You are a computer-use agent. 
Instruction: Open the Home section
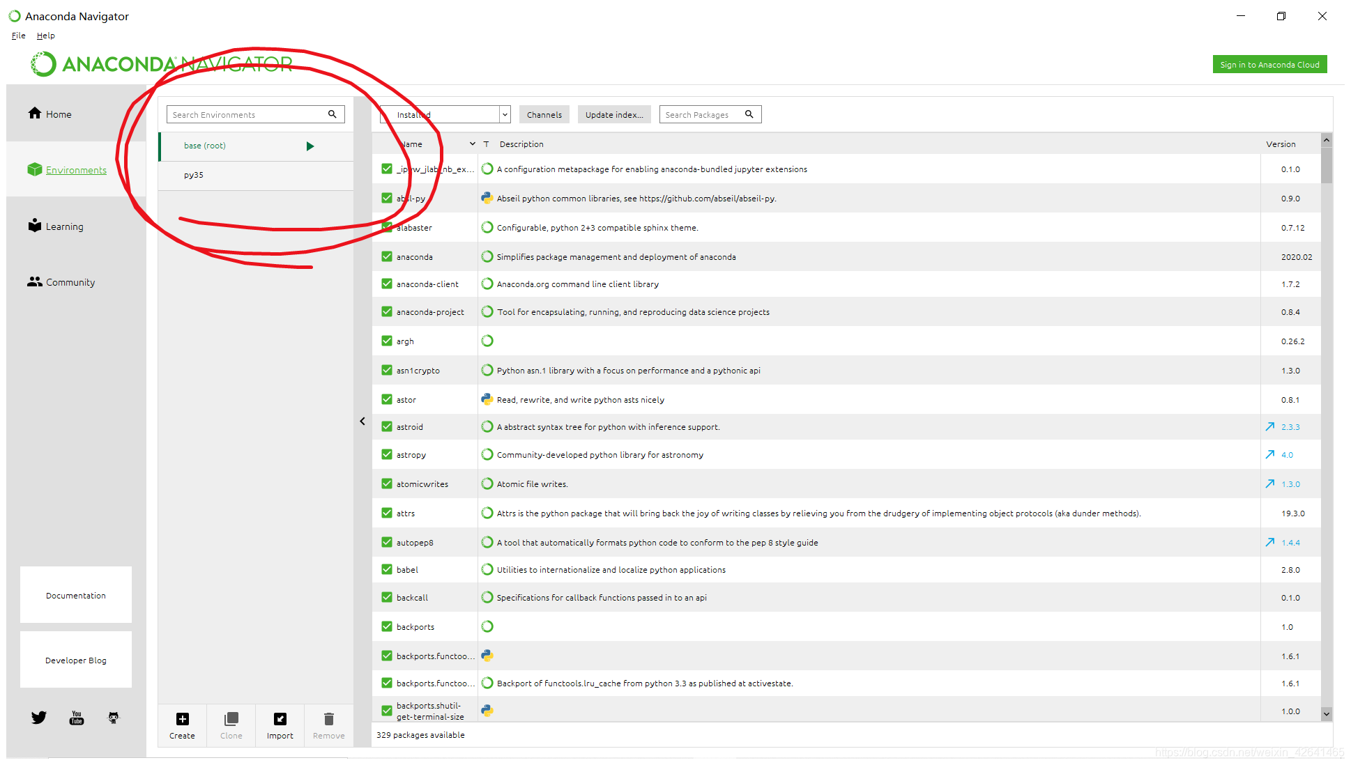49,114
